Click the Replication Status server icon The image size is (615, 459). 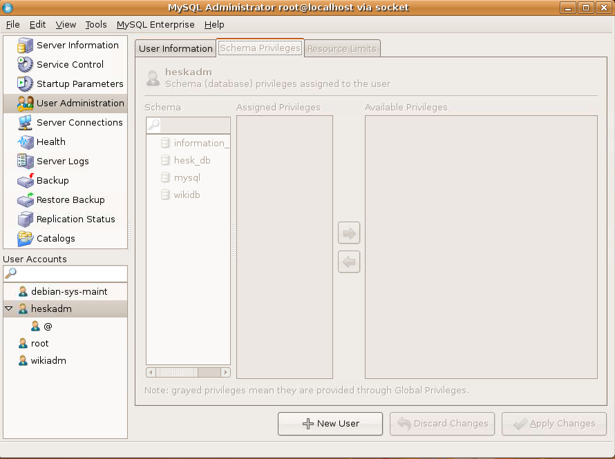point(25,219)
